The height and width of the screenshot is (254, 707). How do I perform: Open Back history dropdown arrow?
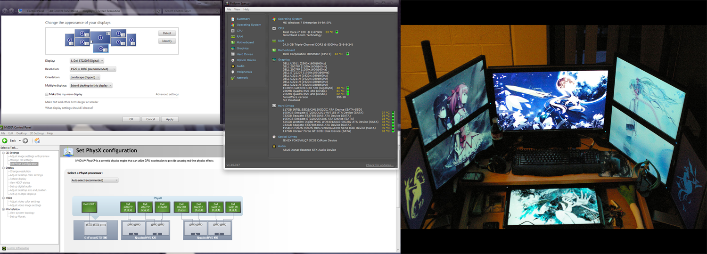click(x=20, y=140)
